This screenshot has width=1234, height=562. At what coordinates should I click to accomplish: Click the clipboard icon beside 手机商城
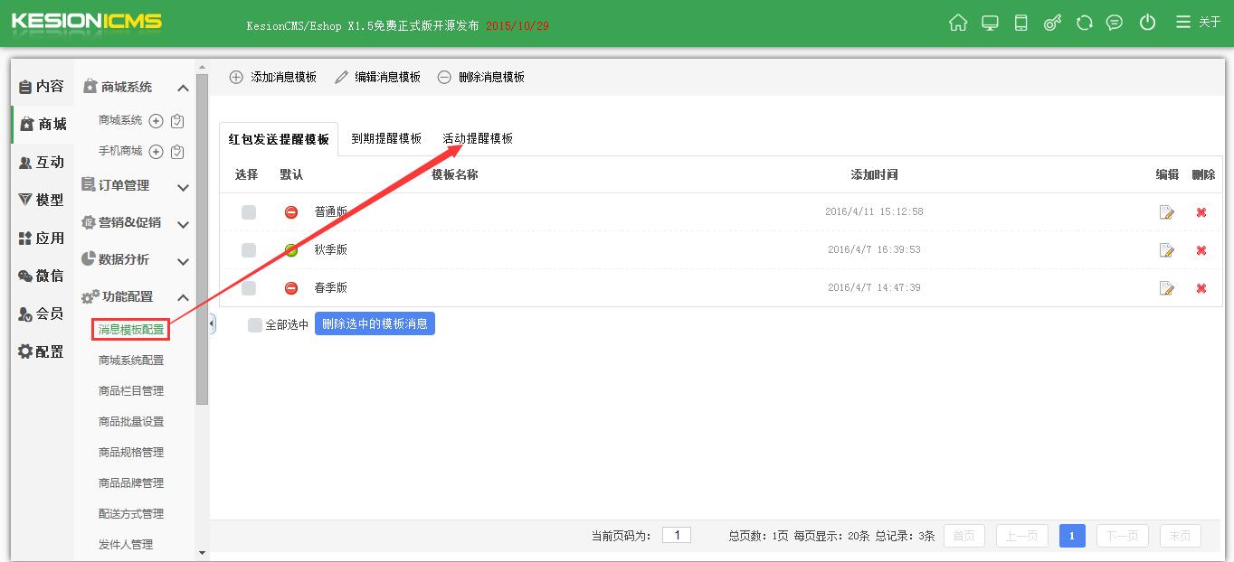point(177,152)
